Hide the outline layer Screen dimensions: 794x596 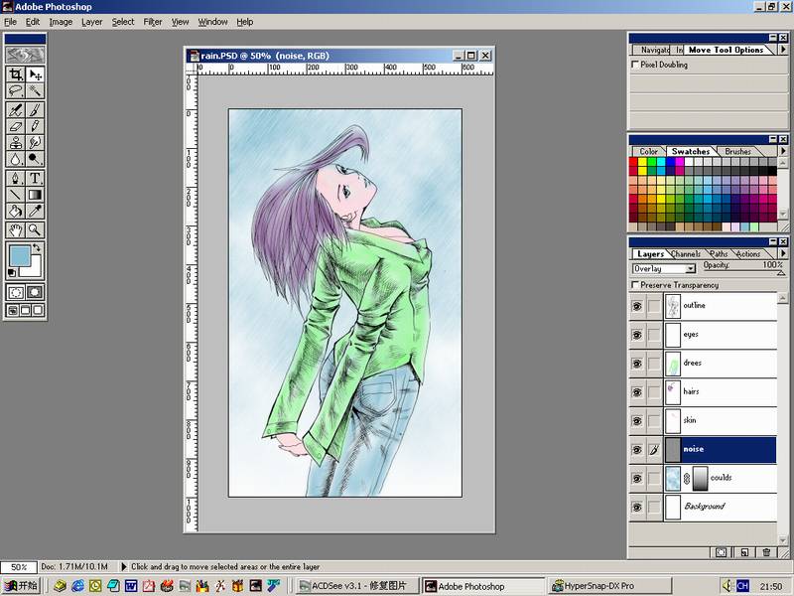pyautogui.click(x=637, y=306)
